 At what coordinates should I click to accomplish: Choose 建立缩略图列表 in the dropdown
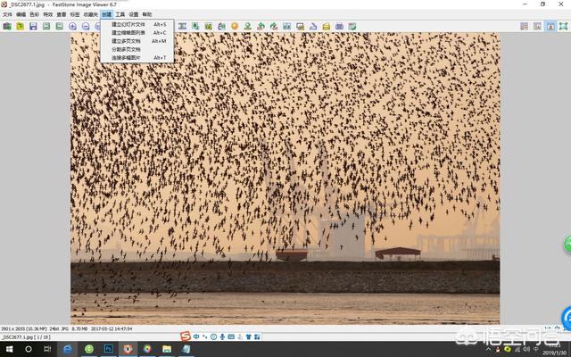pos(127,33)
